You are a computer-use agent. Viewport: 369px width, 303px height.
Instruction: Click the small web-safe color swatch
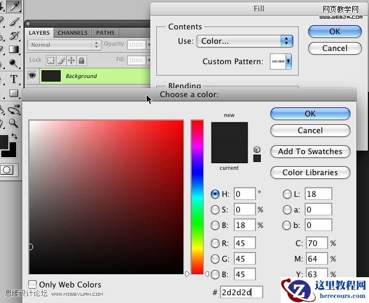(257, 158)
